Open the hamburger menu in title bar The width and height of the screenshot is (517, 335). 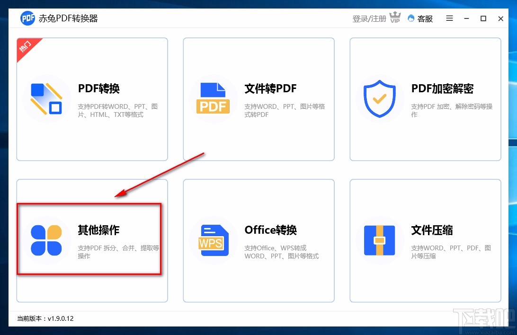[x=449, y=18]
